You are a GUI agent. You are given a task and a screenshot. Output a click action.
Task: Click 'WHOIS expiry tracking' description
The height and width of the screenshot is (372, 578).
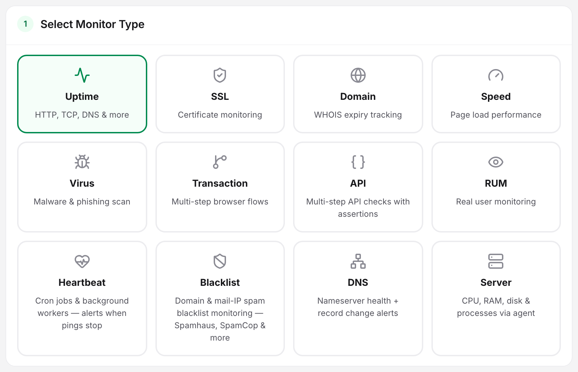(x=358, y=115)
